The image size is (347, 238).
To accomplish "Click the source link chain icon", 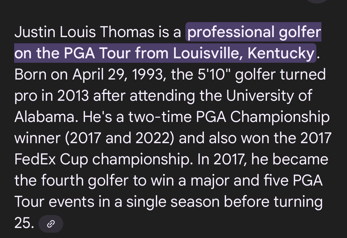I will point(51,224).
